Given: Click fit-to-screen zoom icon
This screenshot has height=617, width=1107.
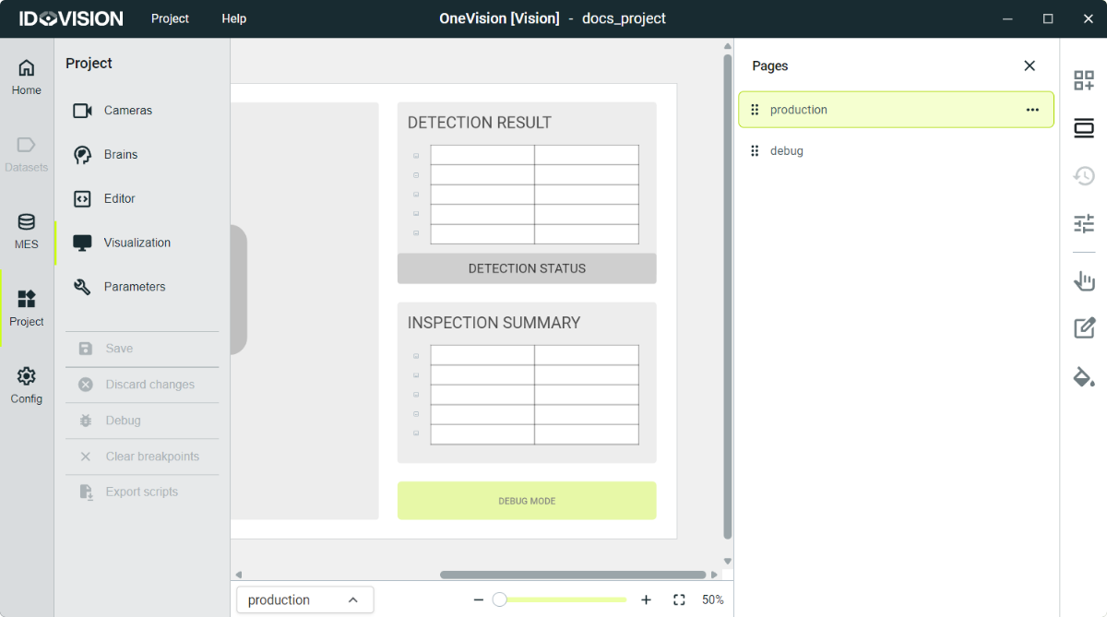Looking at the screenshot, I should point(679,599).
